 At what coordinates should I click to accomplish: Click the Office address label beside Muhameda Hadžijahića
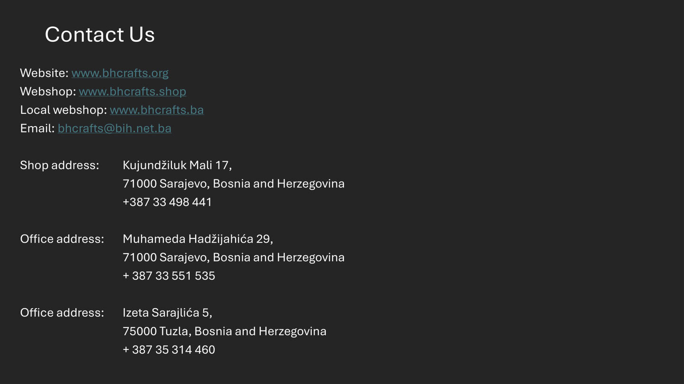coord(62,239)
